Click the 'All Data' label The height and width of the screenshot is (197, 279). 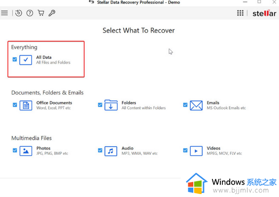44,57
